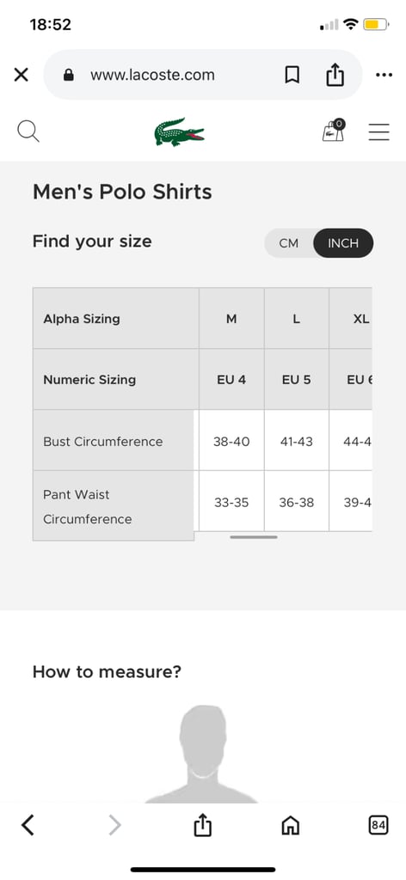
Task: Tap the bottom toolbar share icon
Action: [203, 825]
